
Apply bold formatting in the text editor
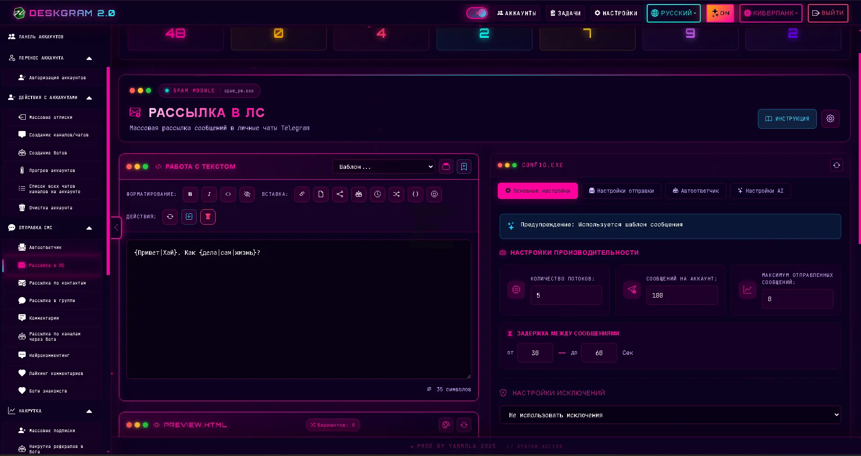[190, 194]
